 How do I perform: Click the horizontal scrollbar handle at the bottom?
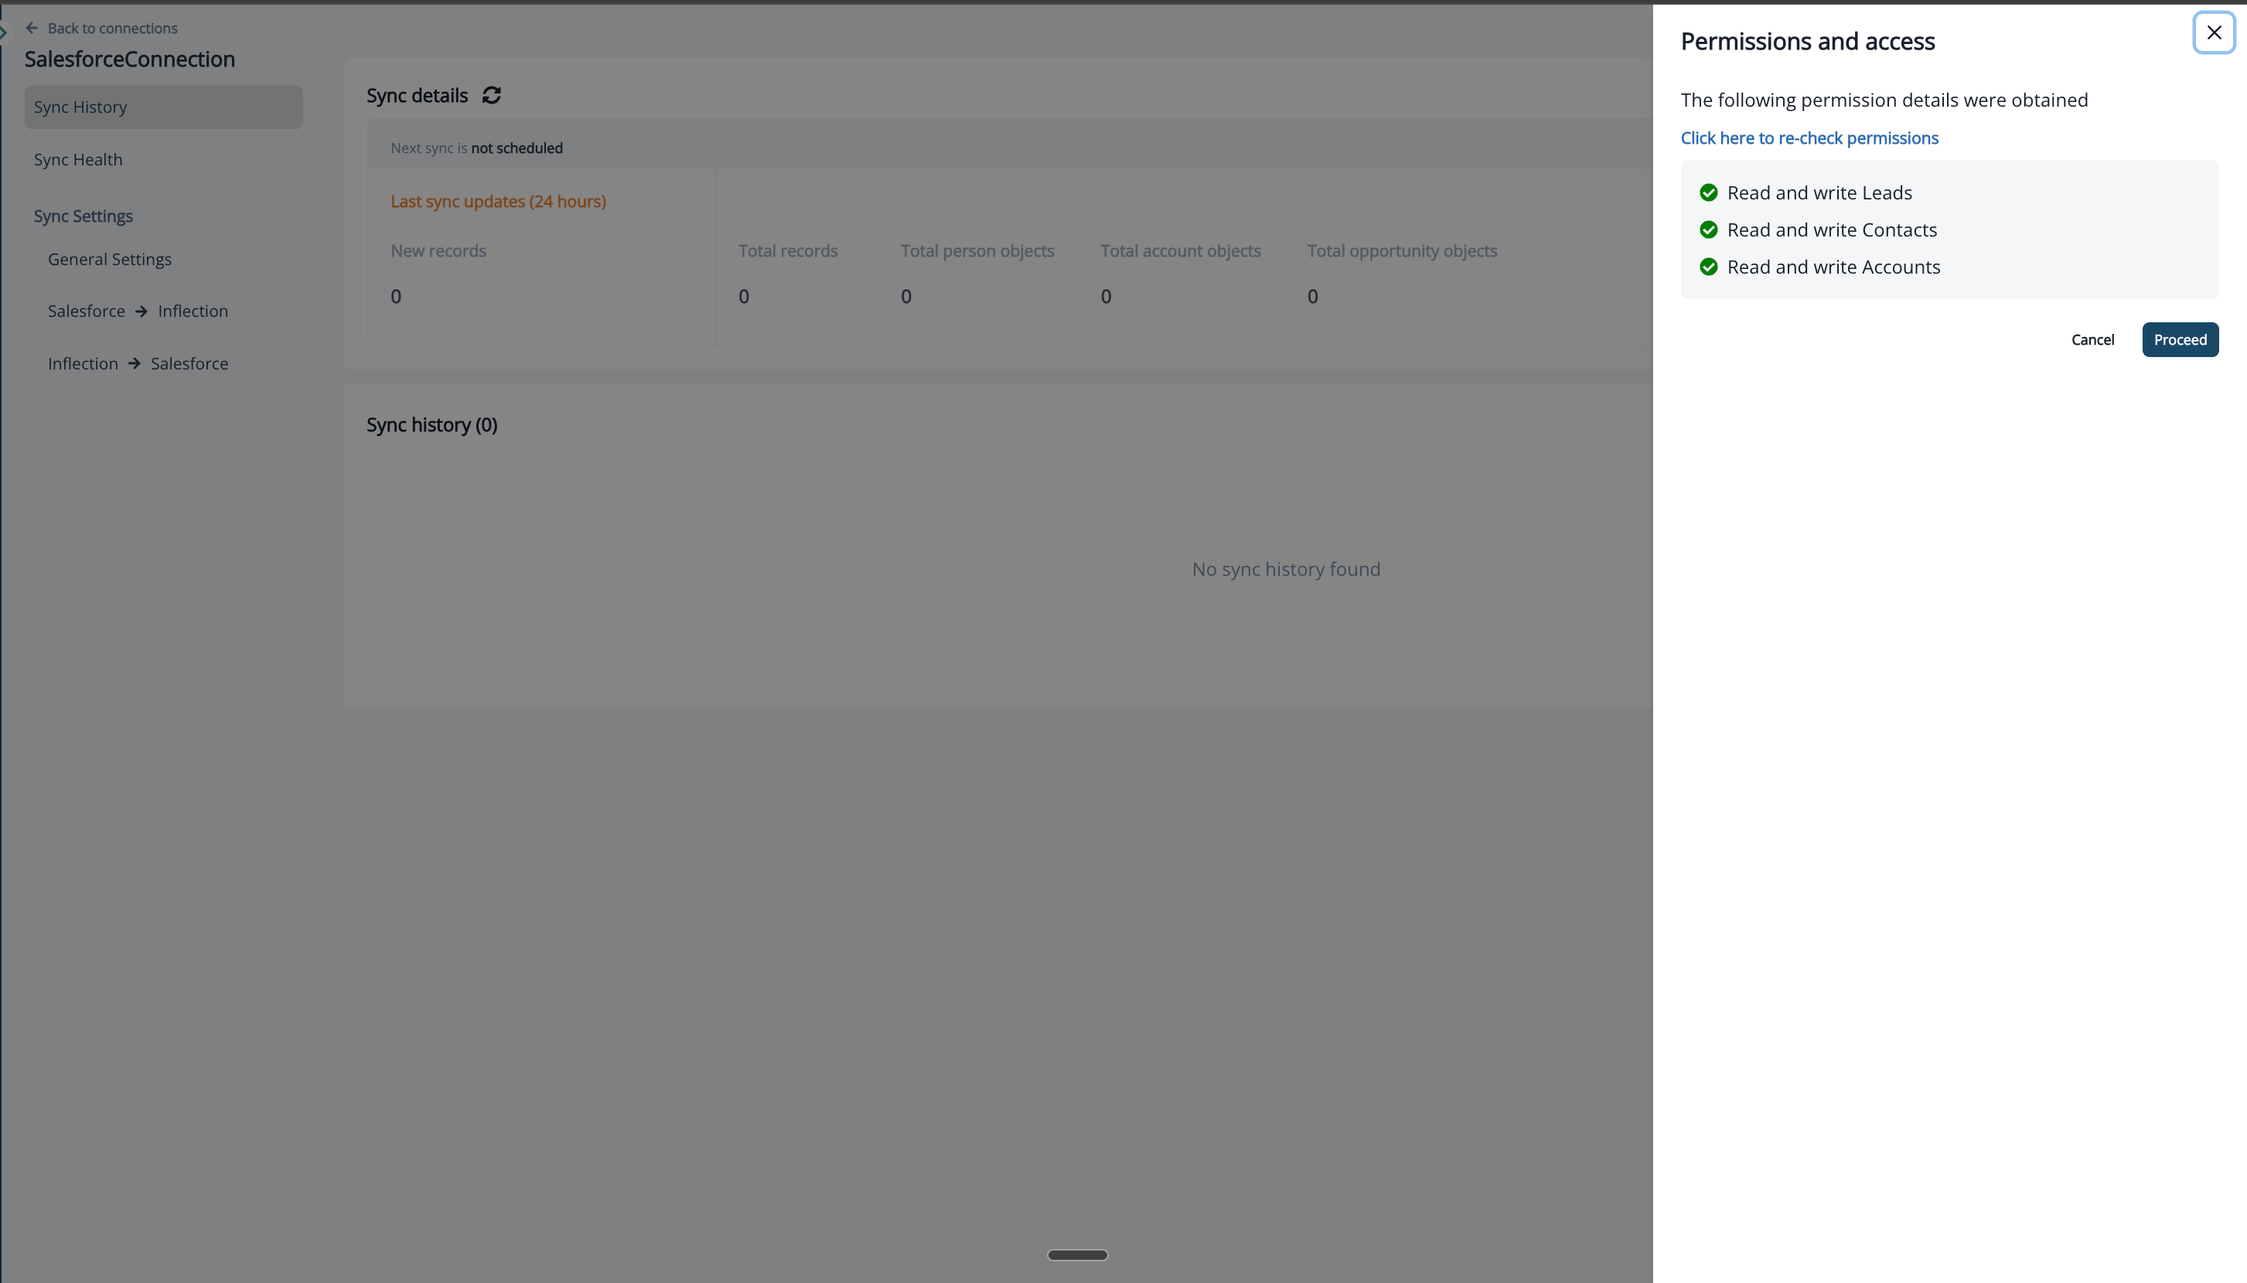pyautogui.click(x=1077, y=1255)
